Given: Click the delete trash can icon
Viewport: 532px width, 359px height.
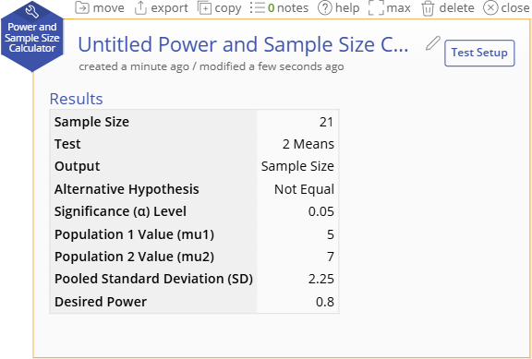Looking at the screenshot, I should (x=428, y=8).
